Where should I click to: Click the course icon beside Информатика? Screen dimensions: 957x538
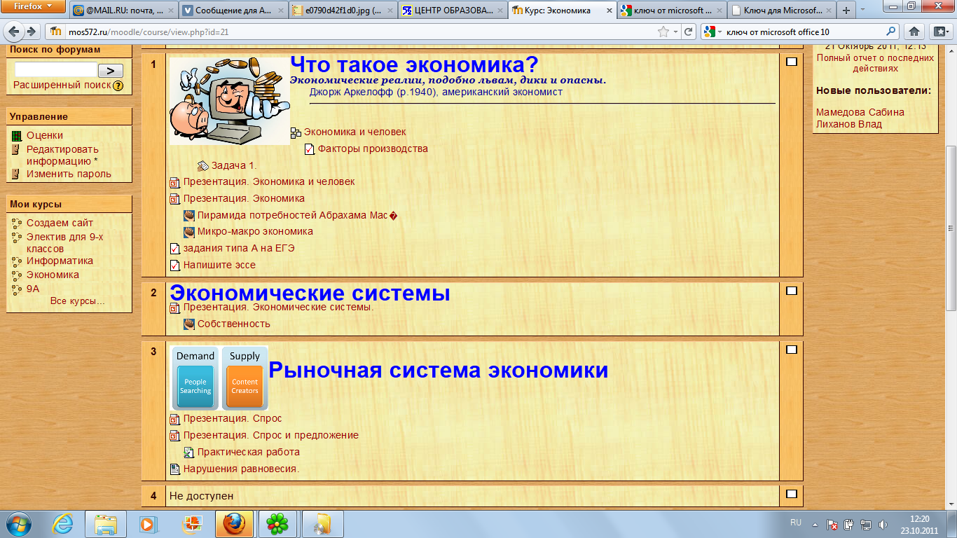[x=17, y=261]
